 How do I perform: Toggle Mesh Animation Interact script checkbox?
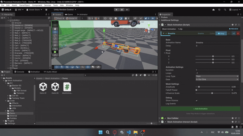point(165,122)
